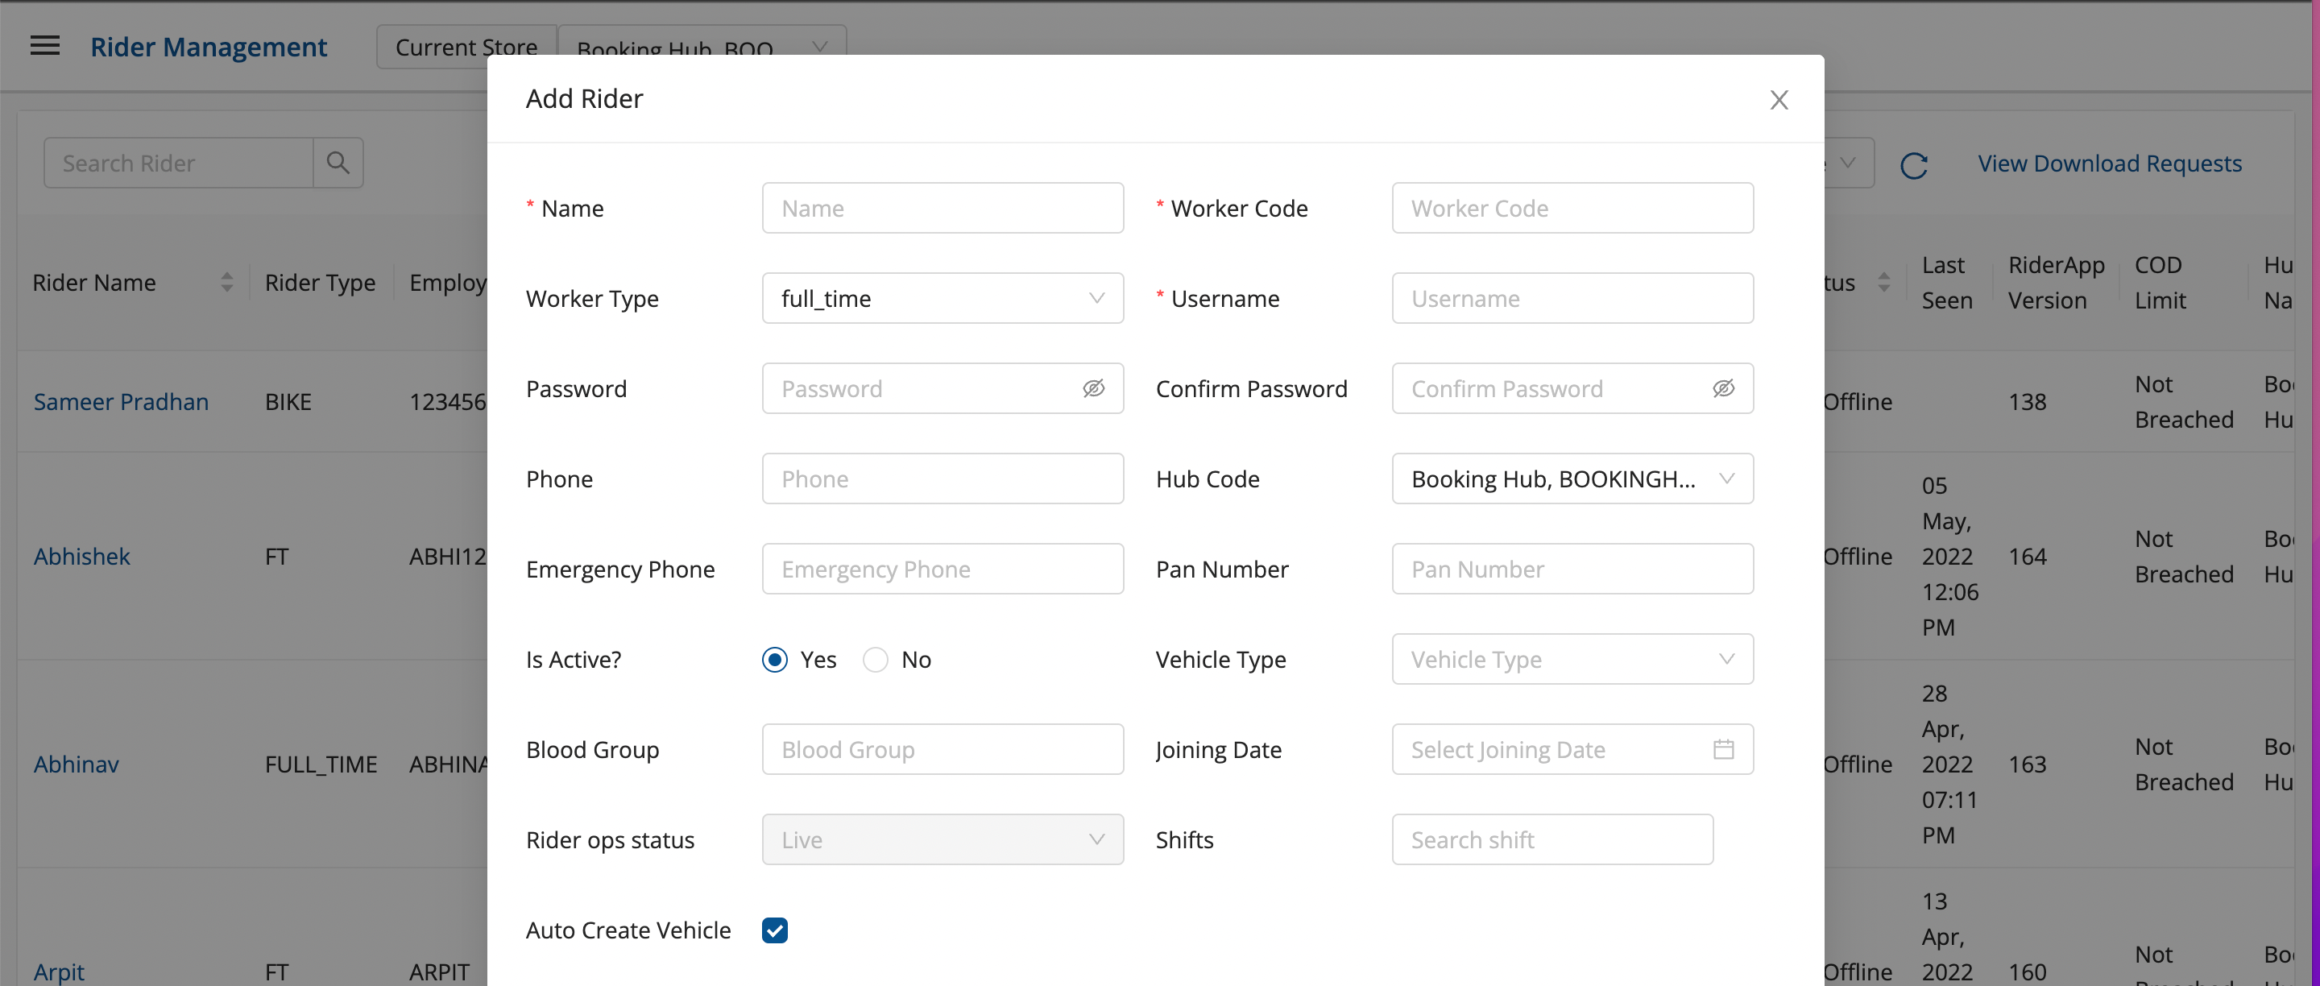Select Yes for Is Active

click(774, 659)
